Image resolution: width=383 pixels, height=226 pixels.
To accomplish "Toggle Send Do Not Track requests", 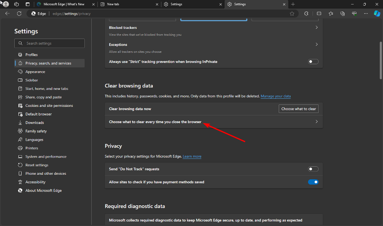I will point(313,169).
